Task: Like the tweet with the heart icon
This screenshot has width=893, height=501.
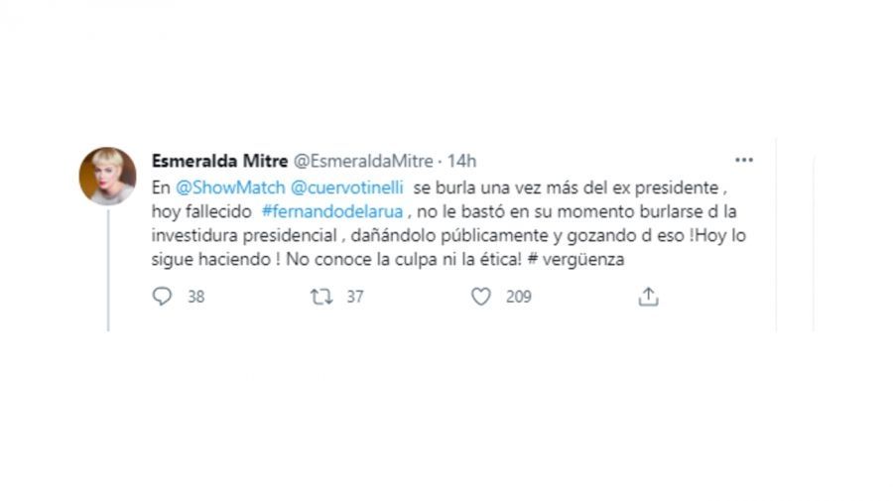Action: point(481,296)
